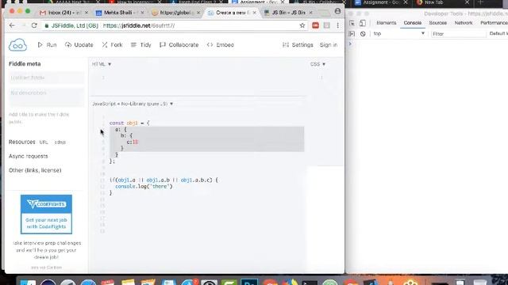Click the CodeFights advertisement banner

click(46, 215)
